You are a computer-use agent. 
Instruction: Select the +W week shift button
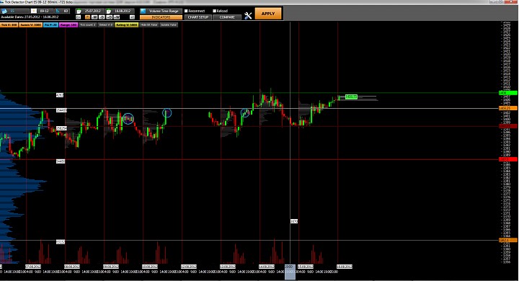pyautogui.click(x=117, y=17)
